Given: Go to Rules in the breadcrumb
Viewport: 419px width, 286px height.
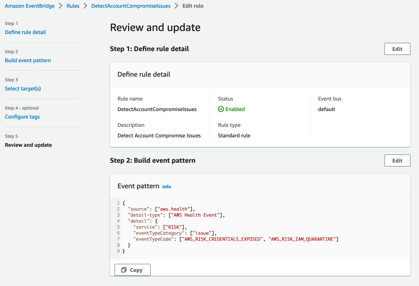Looking at the screenshot, I should click(73, 6).
